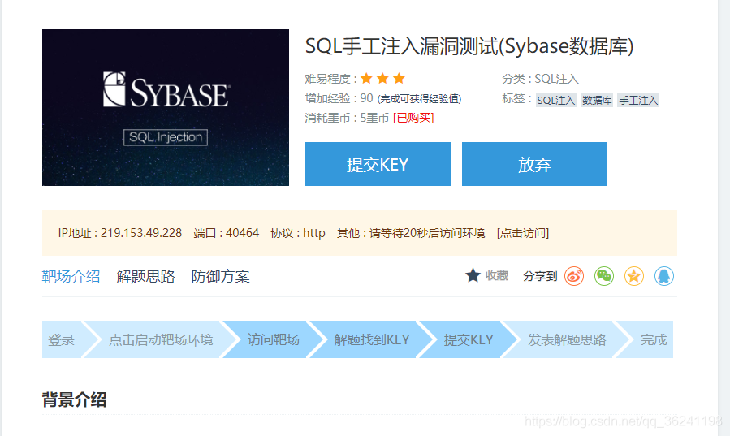Click the 解题找到KEY step
This screenshot has height=436, width=730.
point(372,339)
